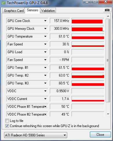Screen dimensions: 113x141
Task: Click the GPU Memory Clock red graph
Action: click(x=88, y=29)
